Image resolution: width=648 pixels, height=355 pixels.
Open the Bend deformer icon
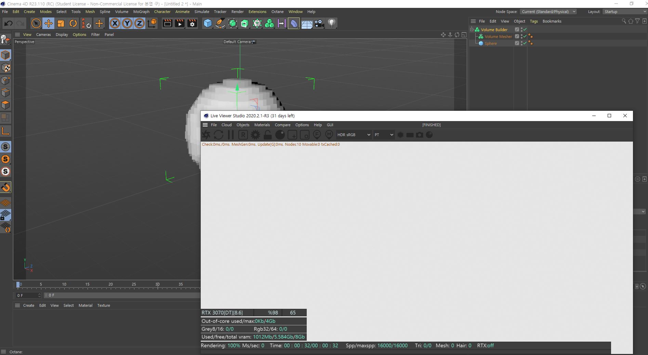(294, 23)
